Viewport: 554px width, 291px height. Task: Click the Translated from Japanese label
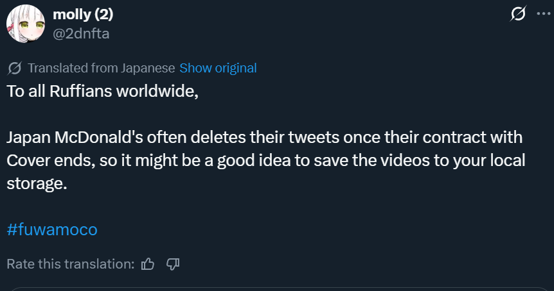coord(102,68)
